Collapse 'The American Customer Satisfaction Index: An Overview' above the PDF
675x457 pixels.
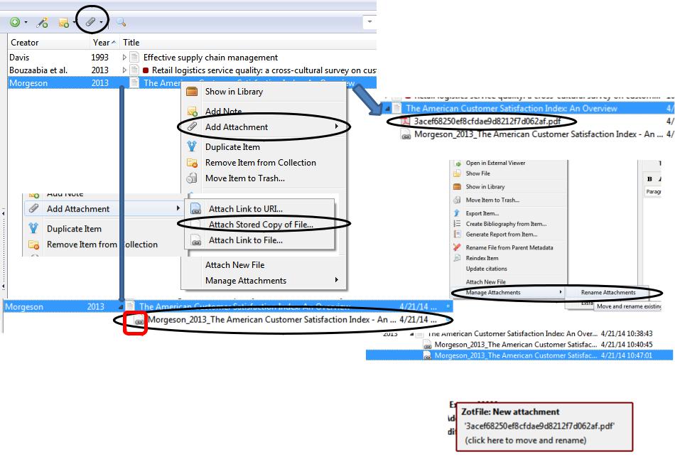pos(387,109)
